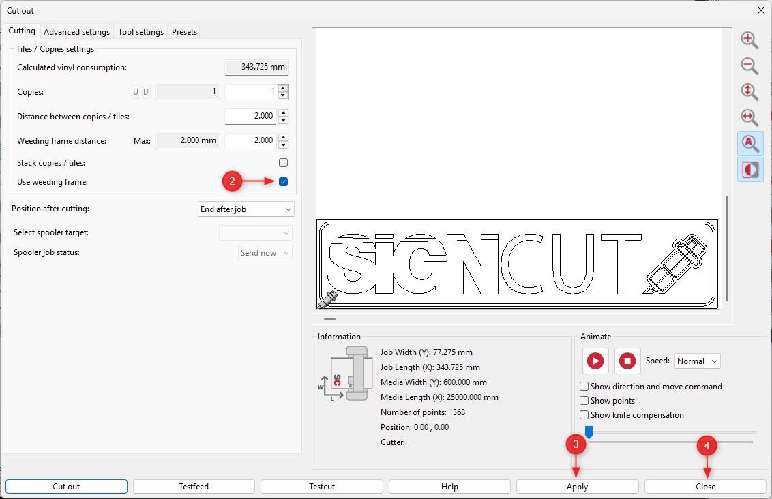Uncheck Use weeding frame checkbox
Viewport: 772px width, 499px height.
[283, 181]
